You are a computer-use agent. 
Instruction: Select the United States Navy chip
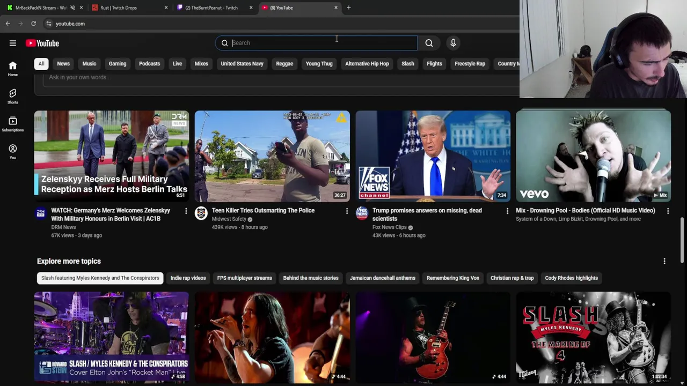[x=242, y=64]
